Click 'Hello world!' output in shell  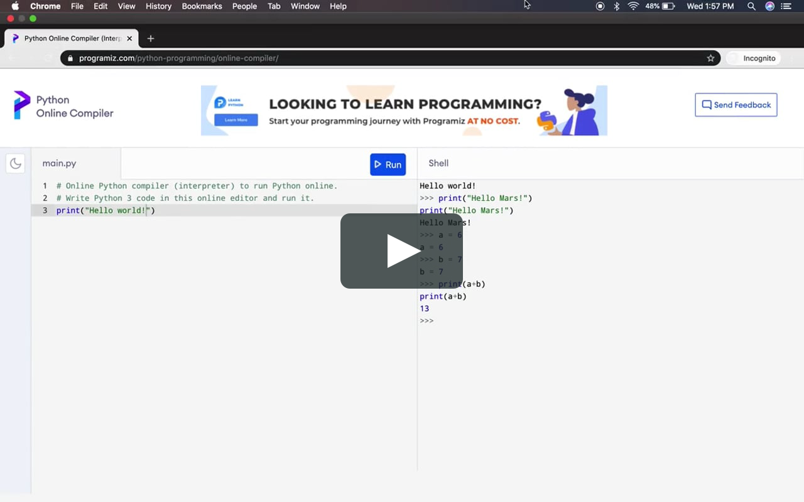(x=448, y=186)
